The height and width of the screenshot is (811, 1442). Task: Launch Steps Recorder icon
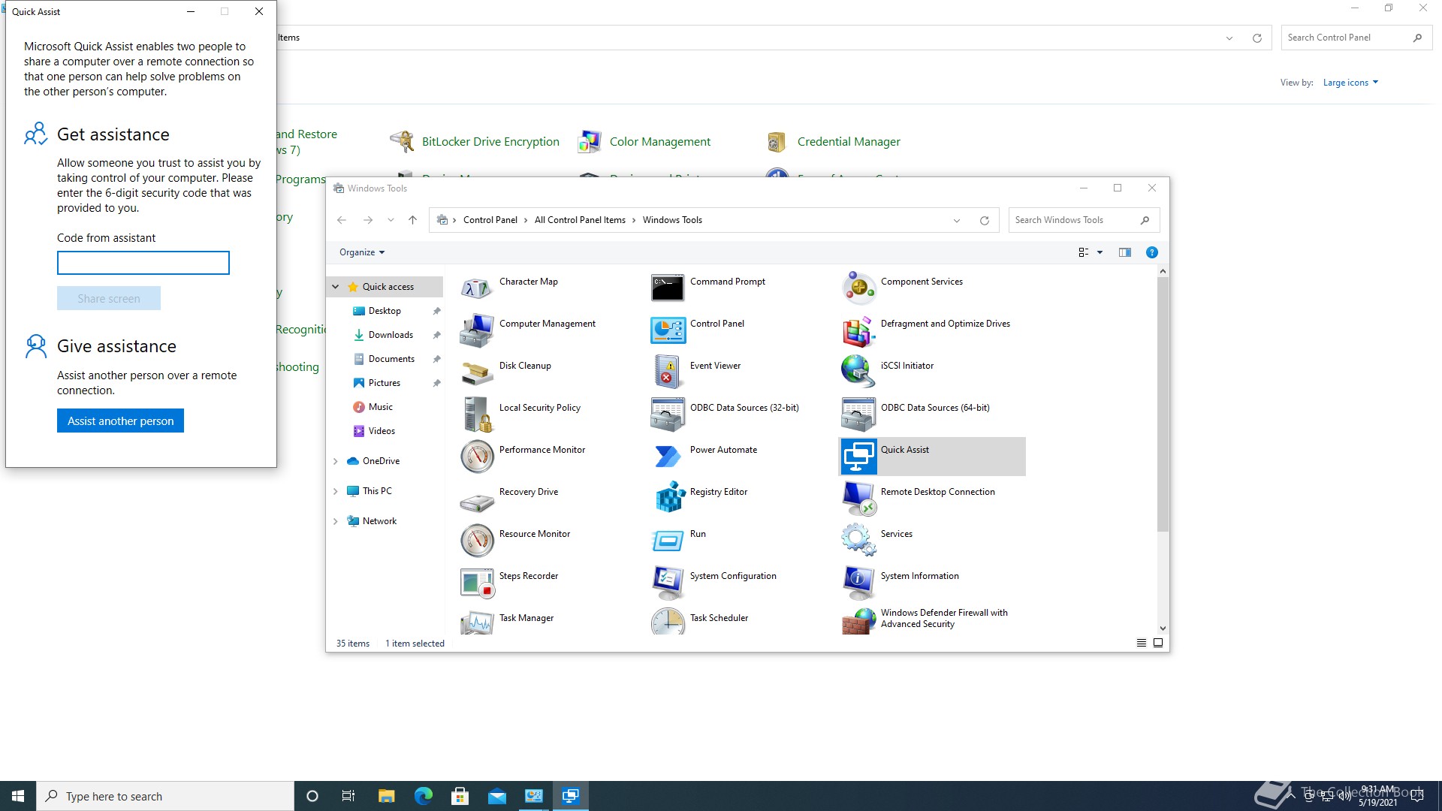(x=477, y=582)
